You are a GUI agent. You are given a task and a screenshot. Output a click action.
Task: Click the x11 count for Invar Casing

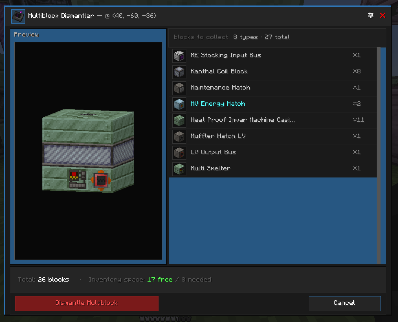(x=359, y=120)
